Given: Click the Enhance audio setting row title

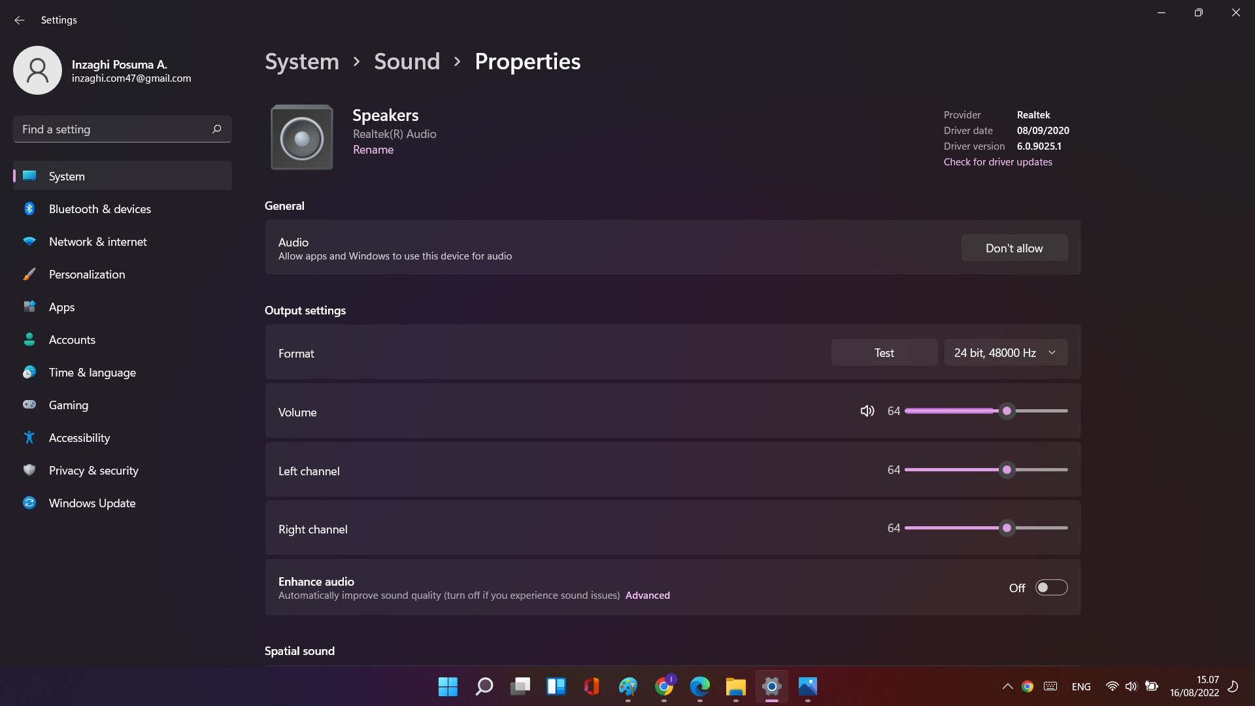Looking at the screenshot, I should point(316,581).
